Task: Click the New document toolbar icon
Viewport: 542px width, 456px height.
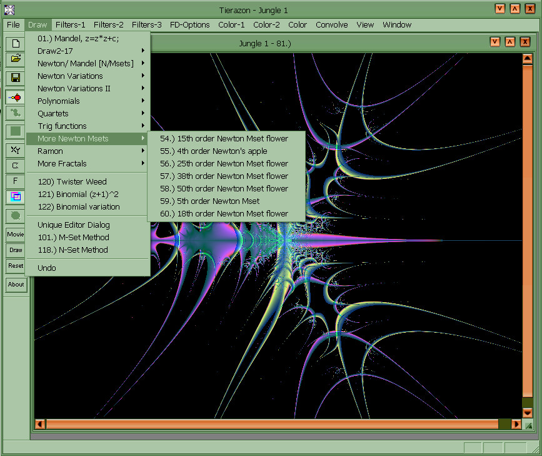Action: coord(16,44)
